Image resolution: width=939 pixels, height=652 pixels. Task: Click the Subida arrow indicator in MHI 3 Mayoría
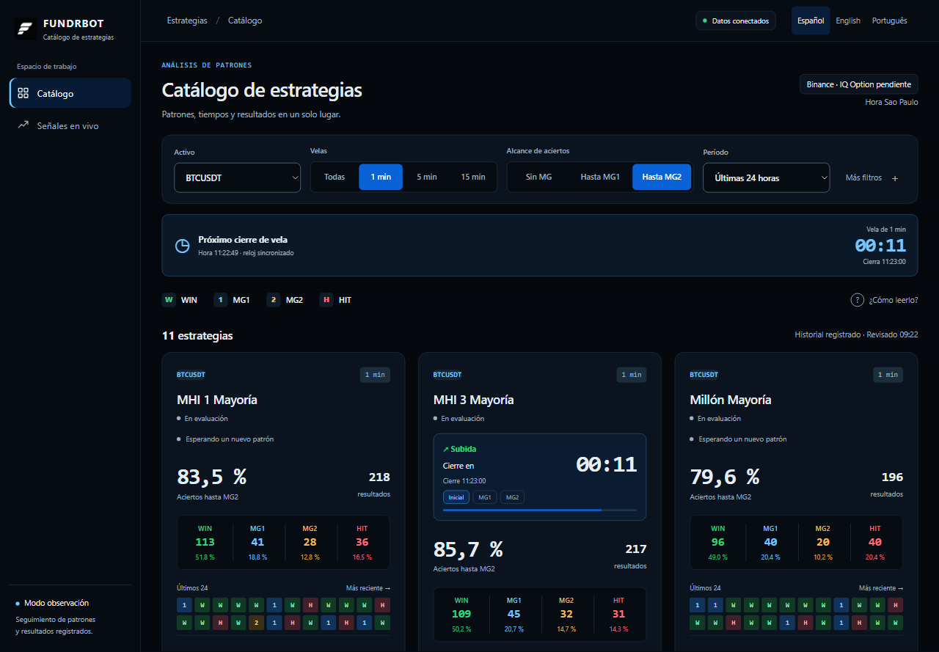[x=460, y=449]
